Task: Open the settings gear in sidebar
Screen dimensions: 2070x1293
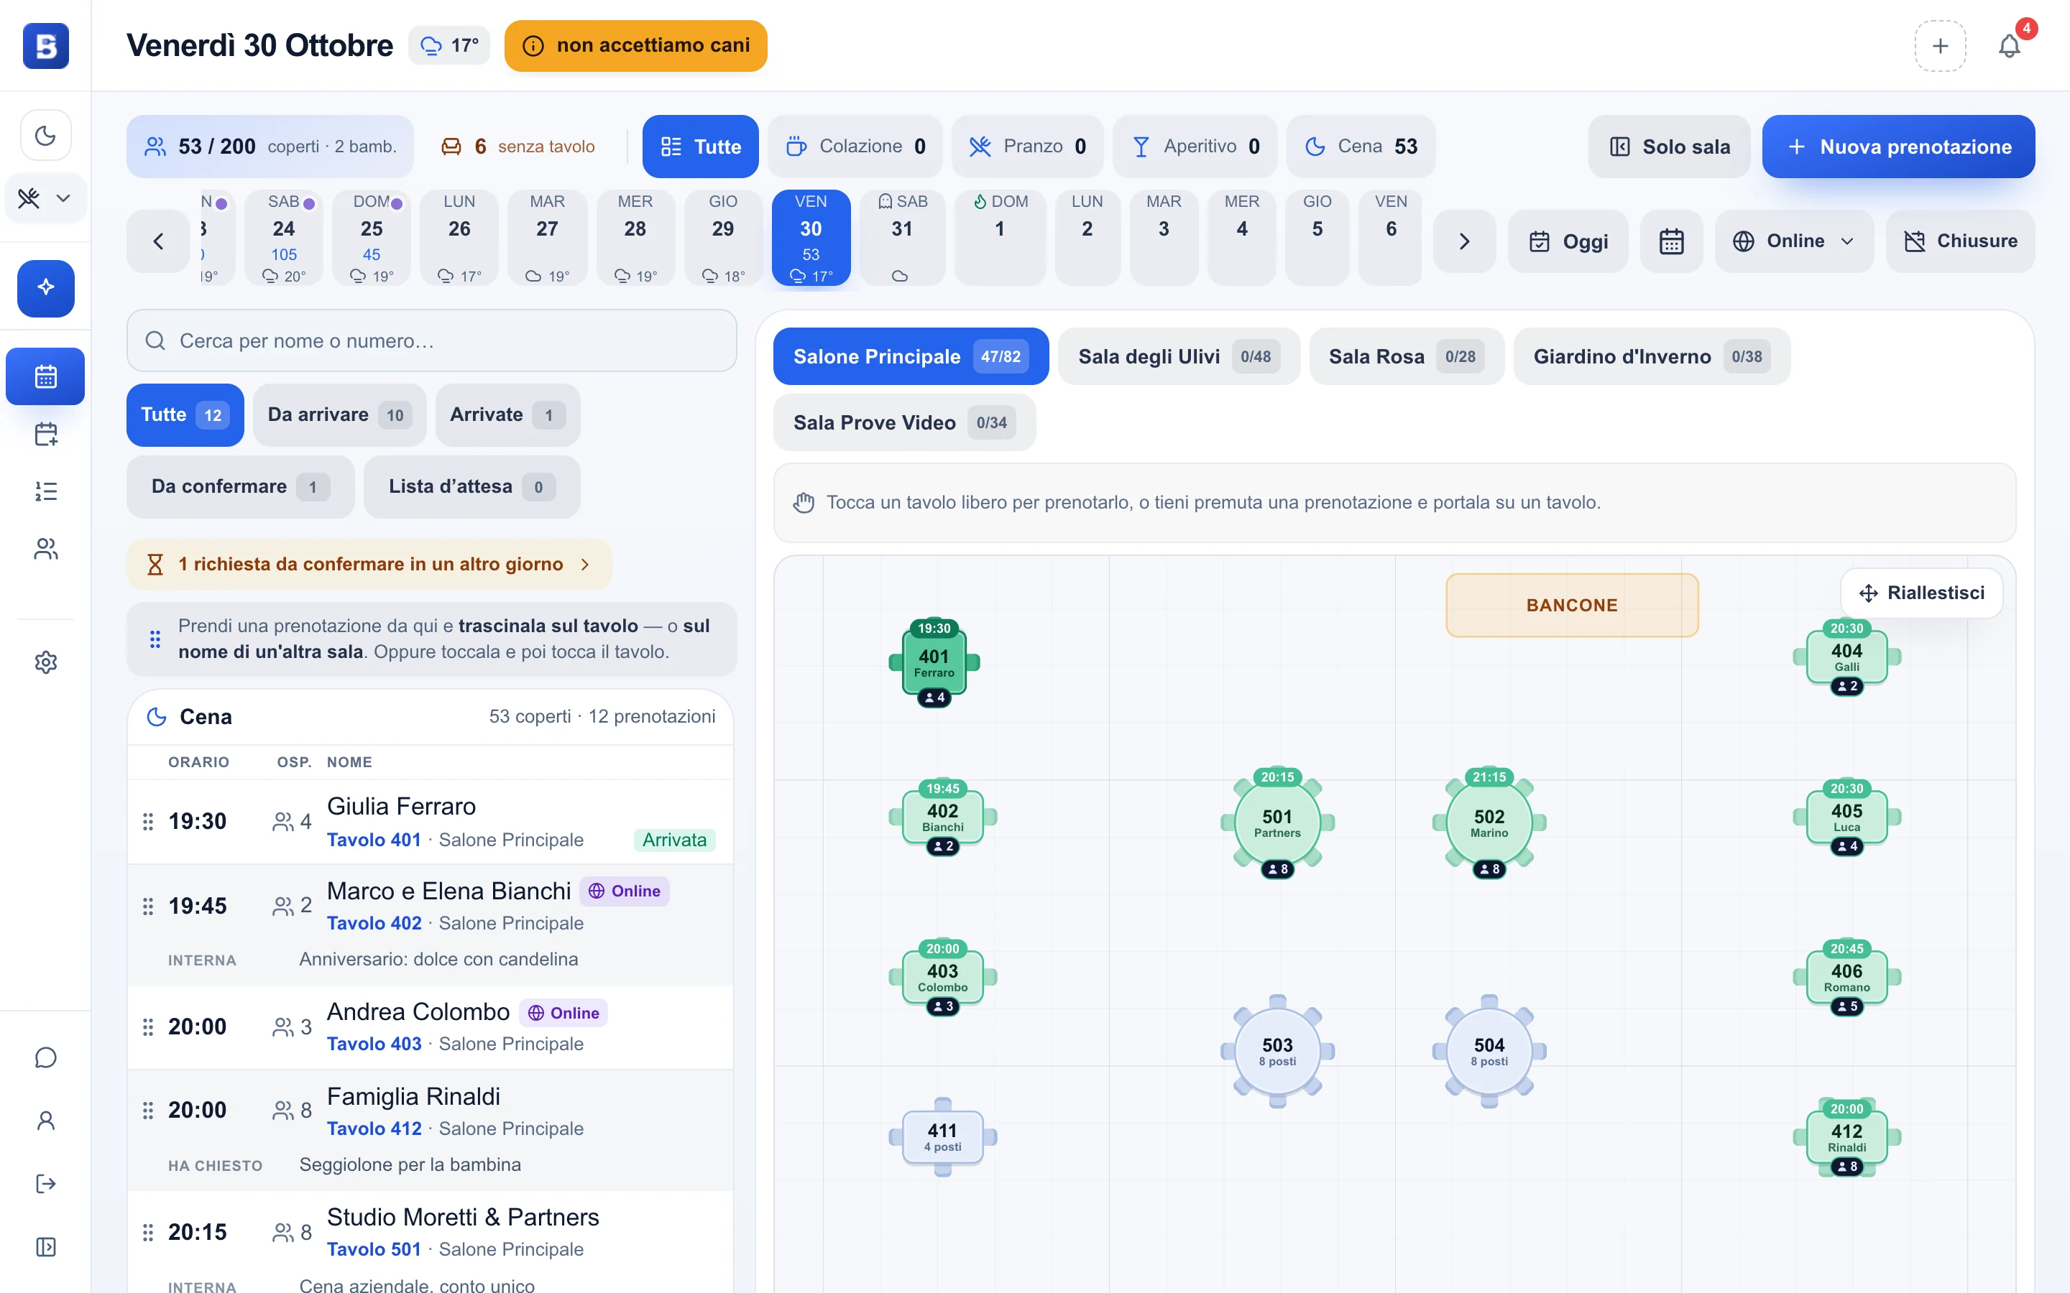Action: pos(45,662)
